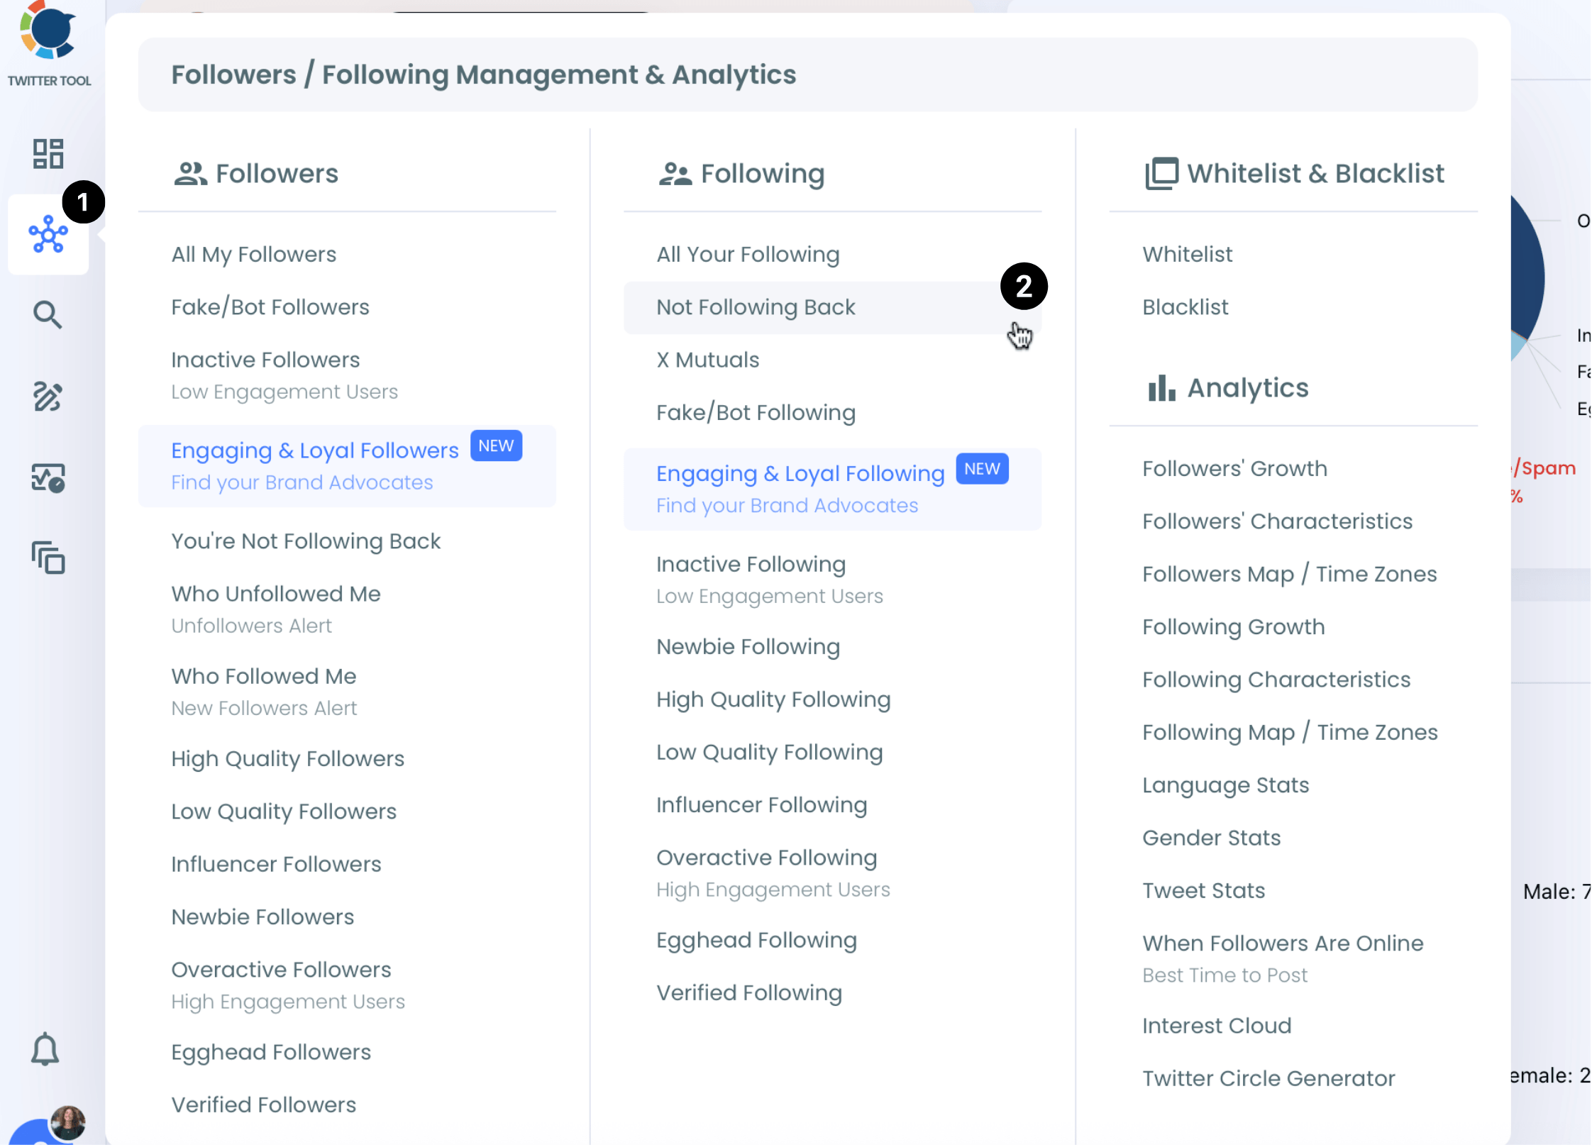Click When Followers Are Online item
1592x1145 pixels.
point(1282,944)
